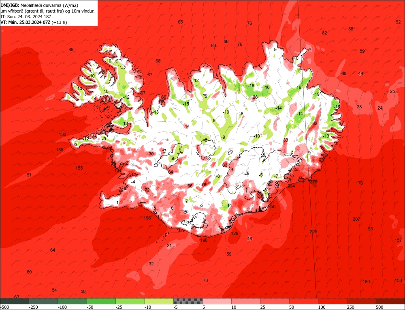Click the '-250' legend scale label

pyautogui.click(x=33, y=308)
